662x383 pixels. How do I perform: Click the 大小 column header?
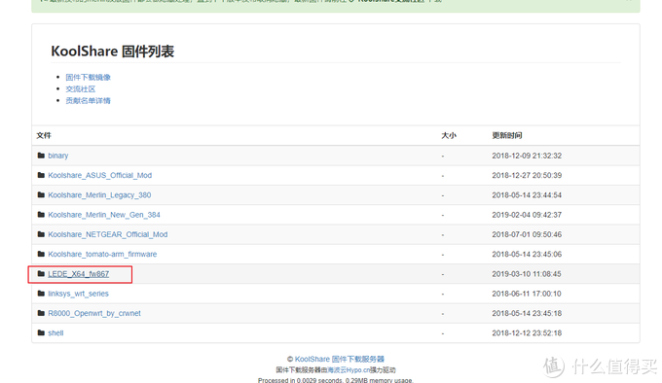[449, 135]
